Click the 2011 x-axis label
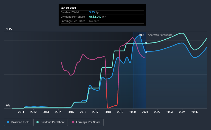211x130 pixels. point(21,112)
